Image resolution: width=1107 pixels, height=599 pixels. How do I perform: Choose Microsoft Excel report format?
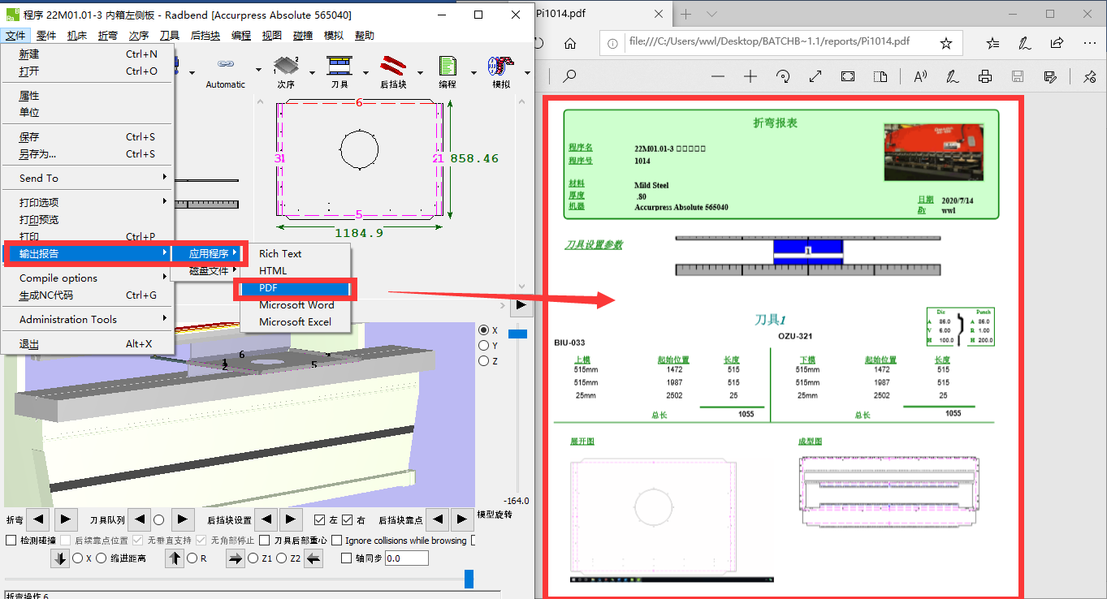click(295, 322)
